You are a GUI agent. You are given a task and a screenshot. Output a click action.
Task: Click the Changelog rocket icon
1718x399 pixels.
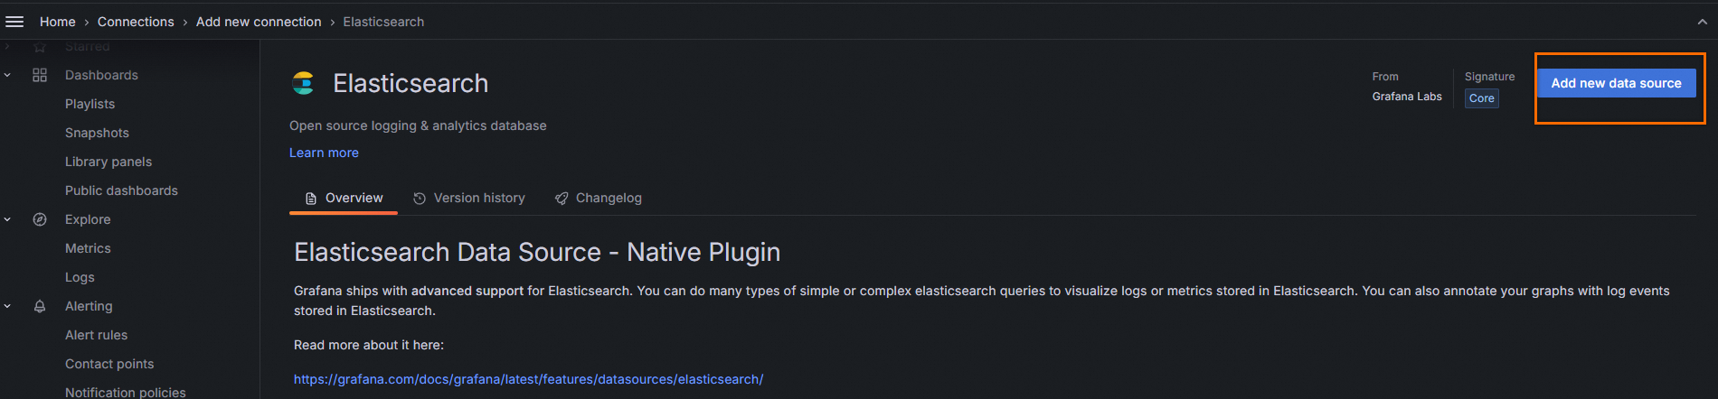pos(562,199)
